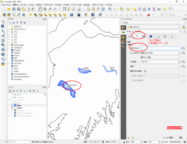The height and width of the screenshot is (144, 187).
Task: Click the data-defined override icon for wrap character
Action: [x=183, y=48]
